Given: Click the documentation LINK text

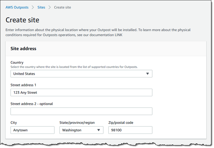Looking at the screenshot, I should pyautogui.click(x=117, y=35).
